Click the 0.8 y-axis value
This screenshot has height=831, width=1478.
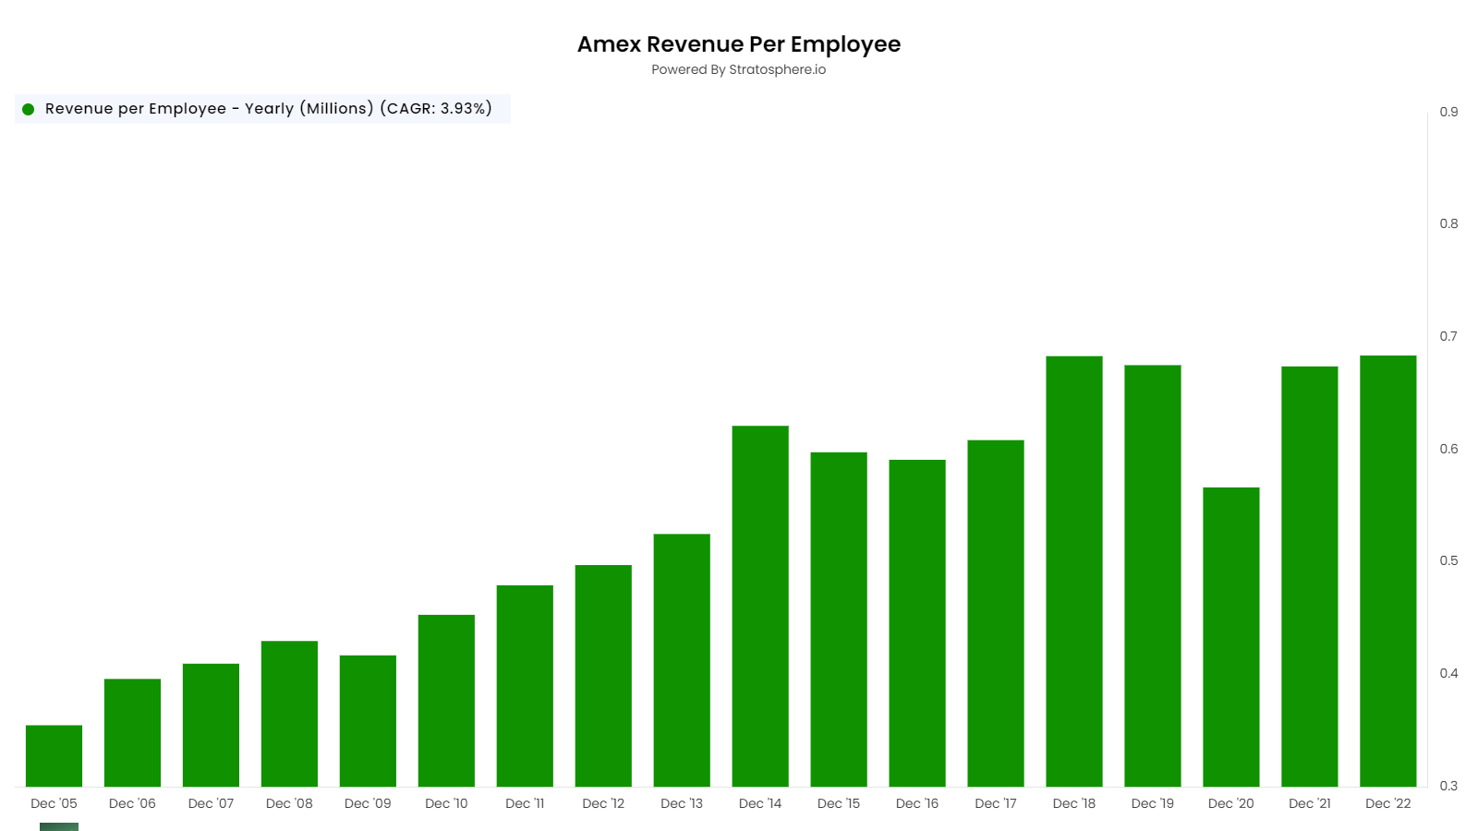tap(1448, 223)
